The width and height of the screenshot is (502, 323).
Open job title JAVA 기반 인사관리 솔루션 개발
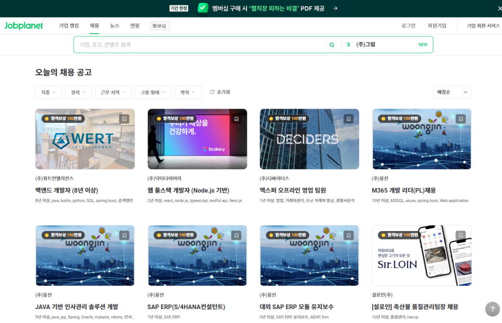click(76, 307)
